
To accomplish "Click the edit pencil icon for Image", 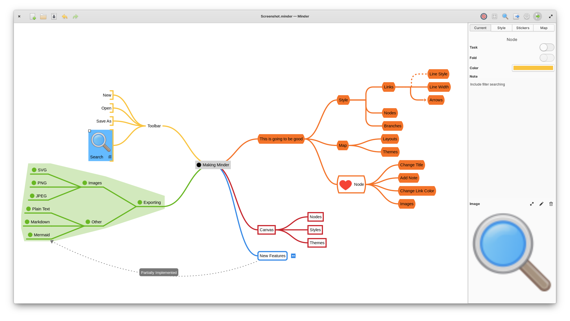I will click(541, 204).
